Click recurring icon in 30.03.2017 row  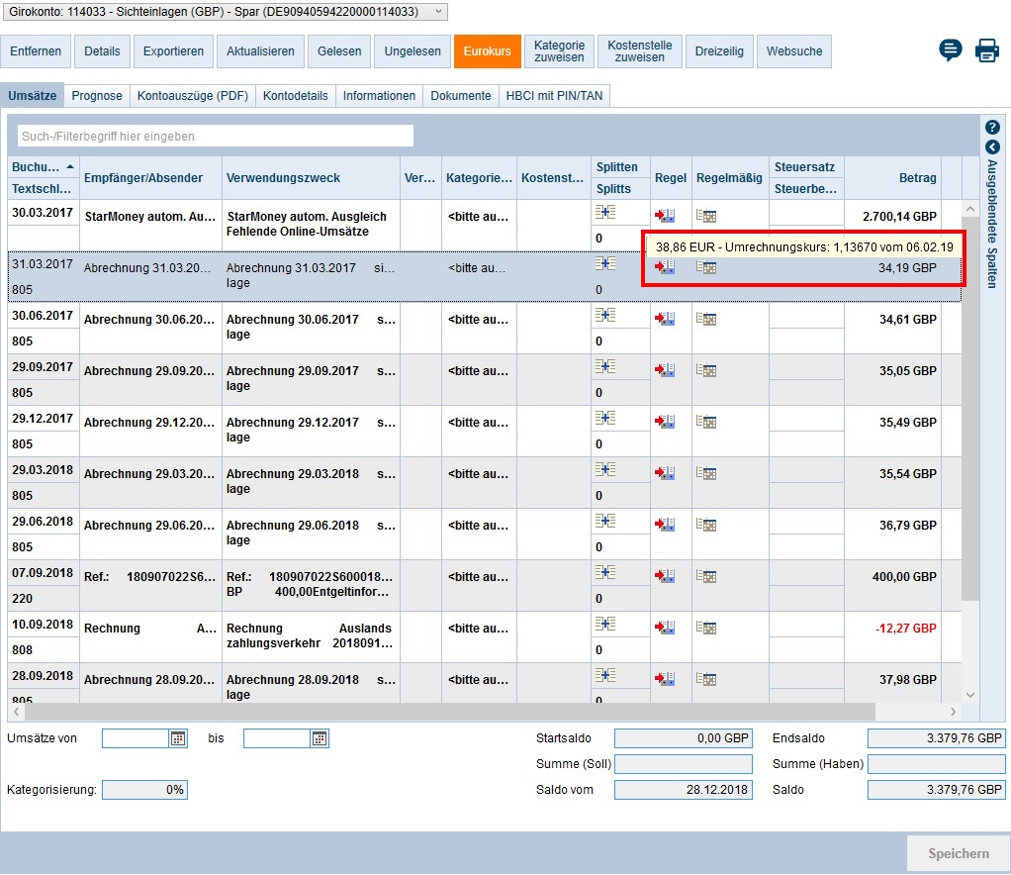click(706, 216)
